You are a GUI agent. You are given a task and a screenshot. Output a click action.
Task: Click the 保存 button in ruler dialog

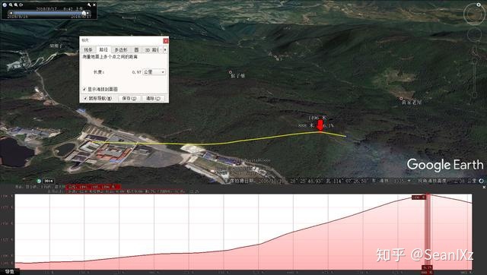pyautogui.click(x=129, y=98)
